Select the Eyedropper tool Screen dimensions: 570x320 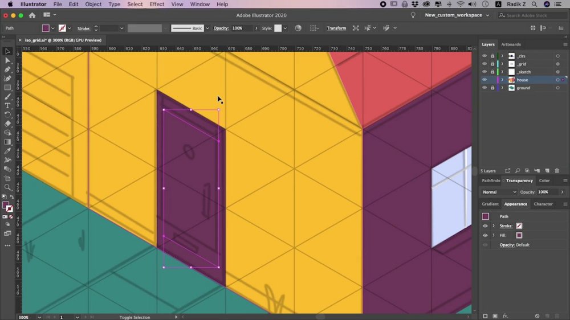click(7, 151)
